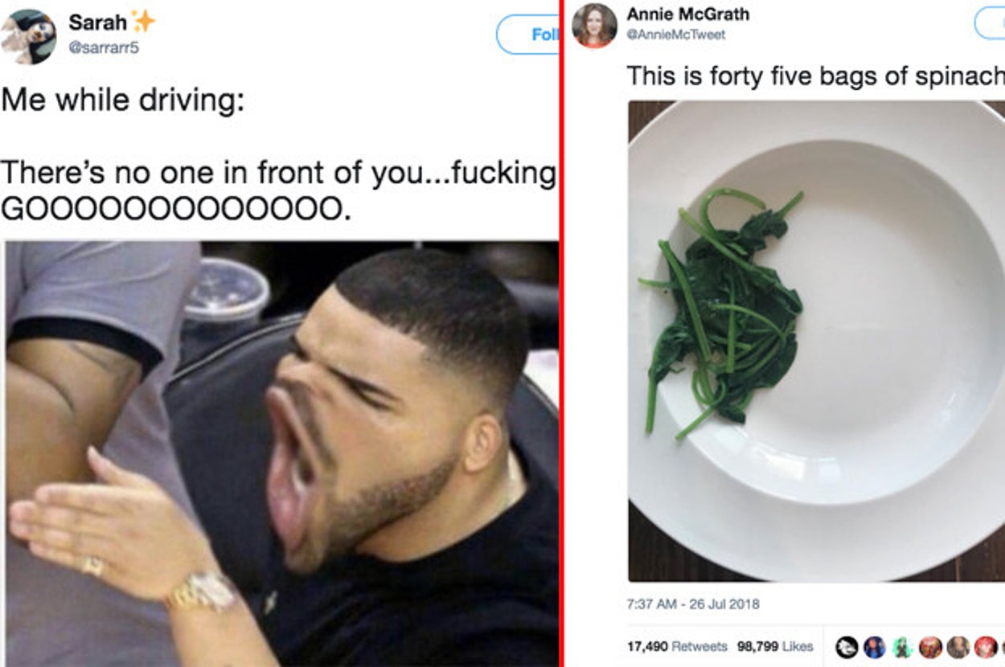Follow Sarah's account

tap(528, 35)
